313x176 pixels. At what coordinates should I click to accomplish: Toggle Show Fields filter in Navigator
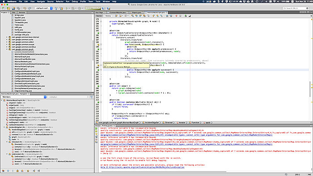[8, 171]
